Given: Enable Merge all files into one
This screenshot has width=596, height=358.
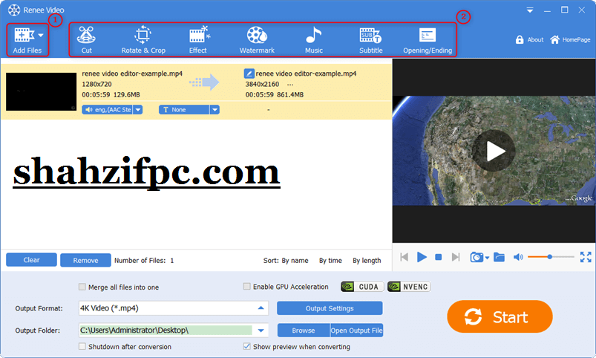Looking at the screenshot, I should [82, 287].
